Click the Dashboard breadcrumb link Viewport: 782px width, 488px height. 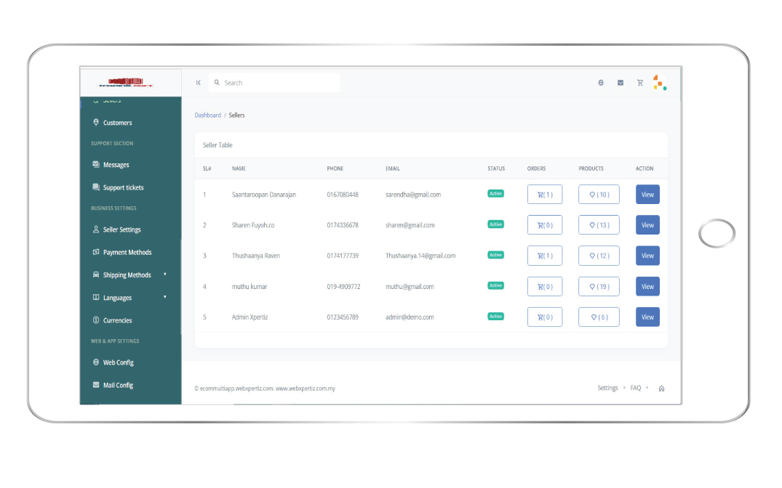tap(207, 115)
